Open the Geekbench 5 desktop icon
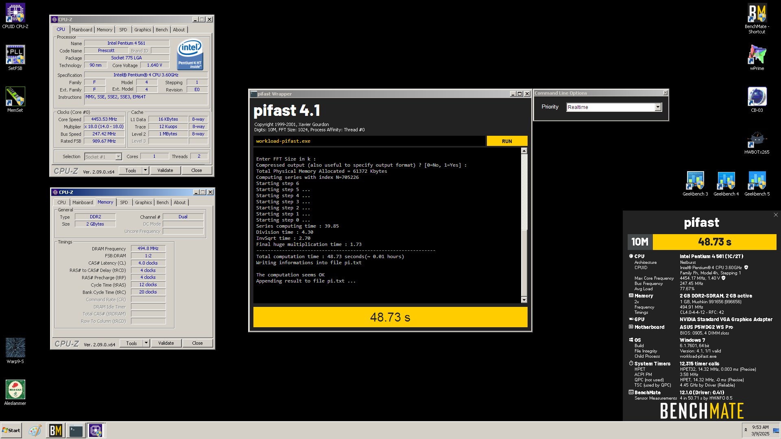 tap(757, 184)
